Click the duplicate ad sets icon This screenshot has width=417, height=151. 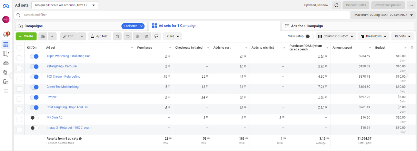coord(43,36)
